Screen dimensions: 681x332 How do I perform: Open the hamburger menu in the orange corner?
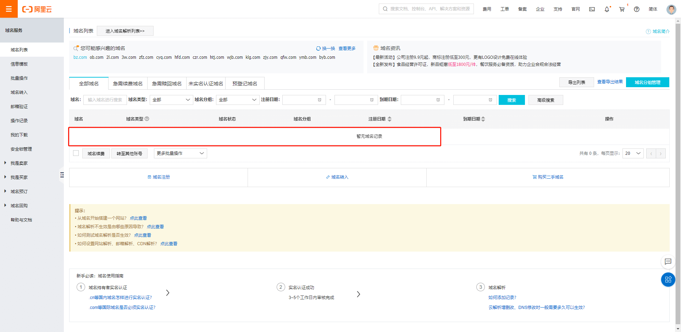9,9
